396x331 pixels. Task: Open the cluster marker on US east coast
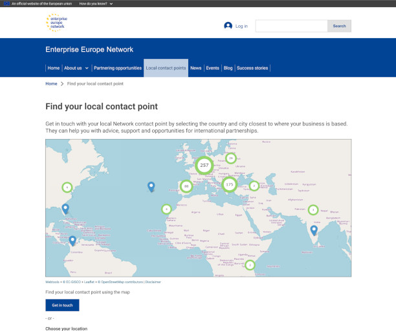[x=67, y=187]
